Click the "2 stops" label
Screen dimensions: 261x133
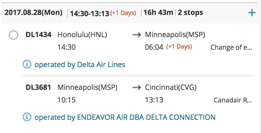[190, 13]
